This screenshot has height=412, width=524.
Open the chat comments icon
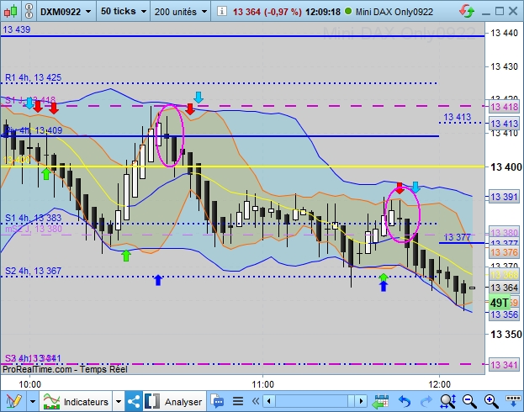217,400
